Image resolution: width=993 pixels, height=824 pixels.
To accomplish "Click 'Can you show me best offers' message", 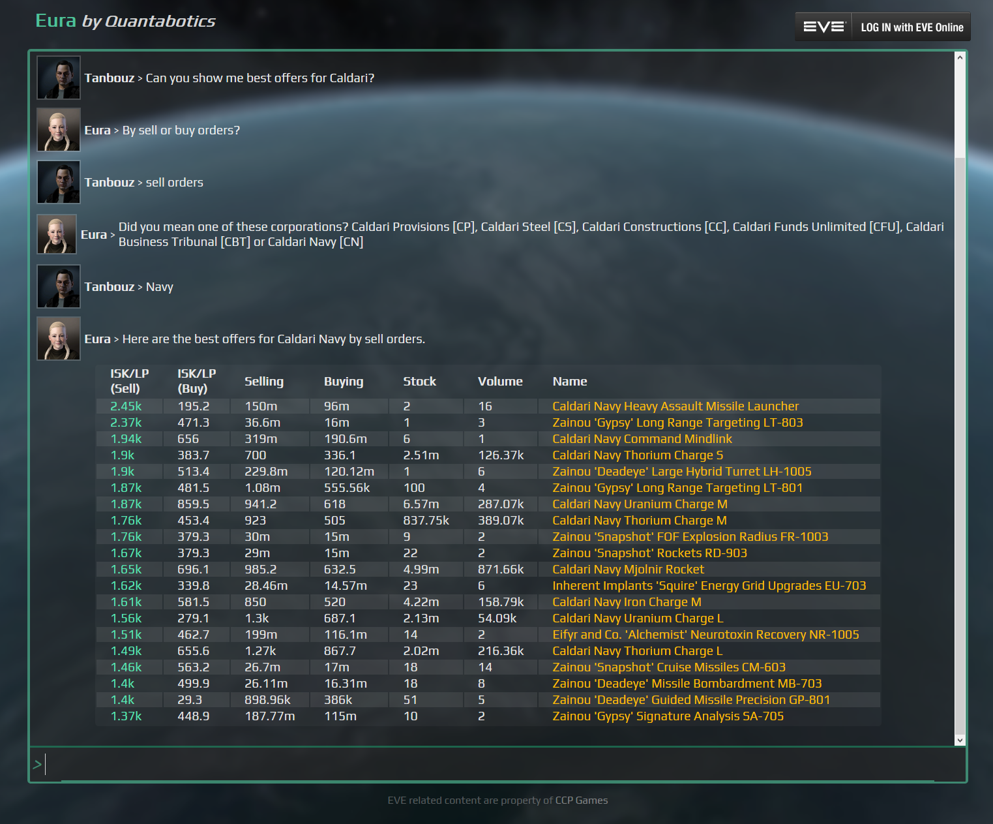I will tap(260, 78).
